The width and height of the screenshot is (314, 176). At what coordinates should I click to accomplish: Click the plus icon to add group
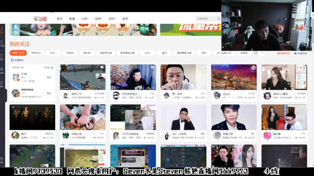256,53
